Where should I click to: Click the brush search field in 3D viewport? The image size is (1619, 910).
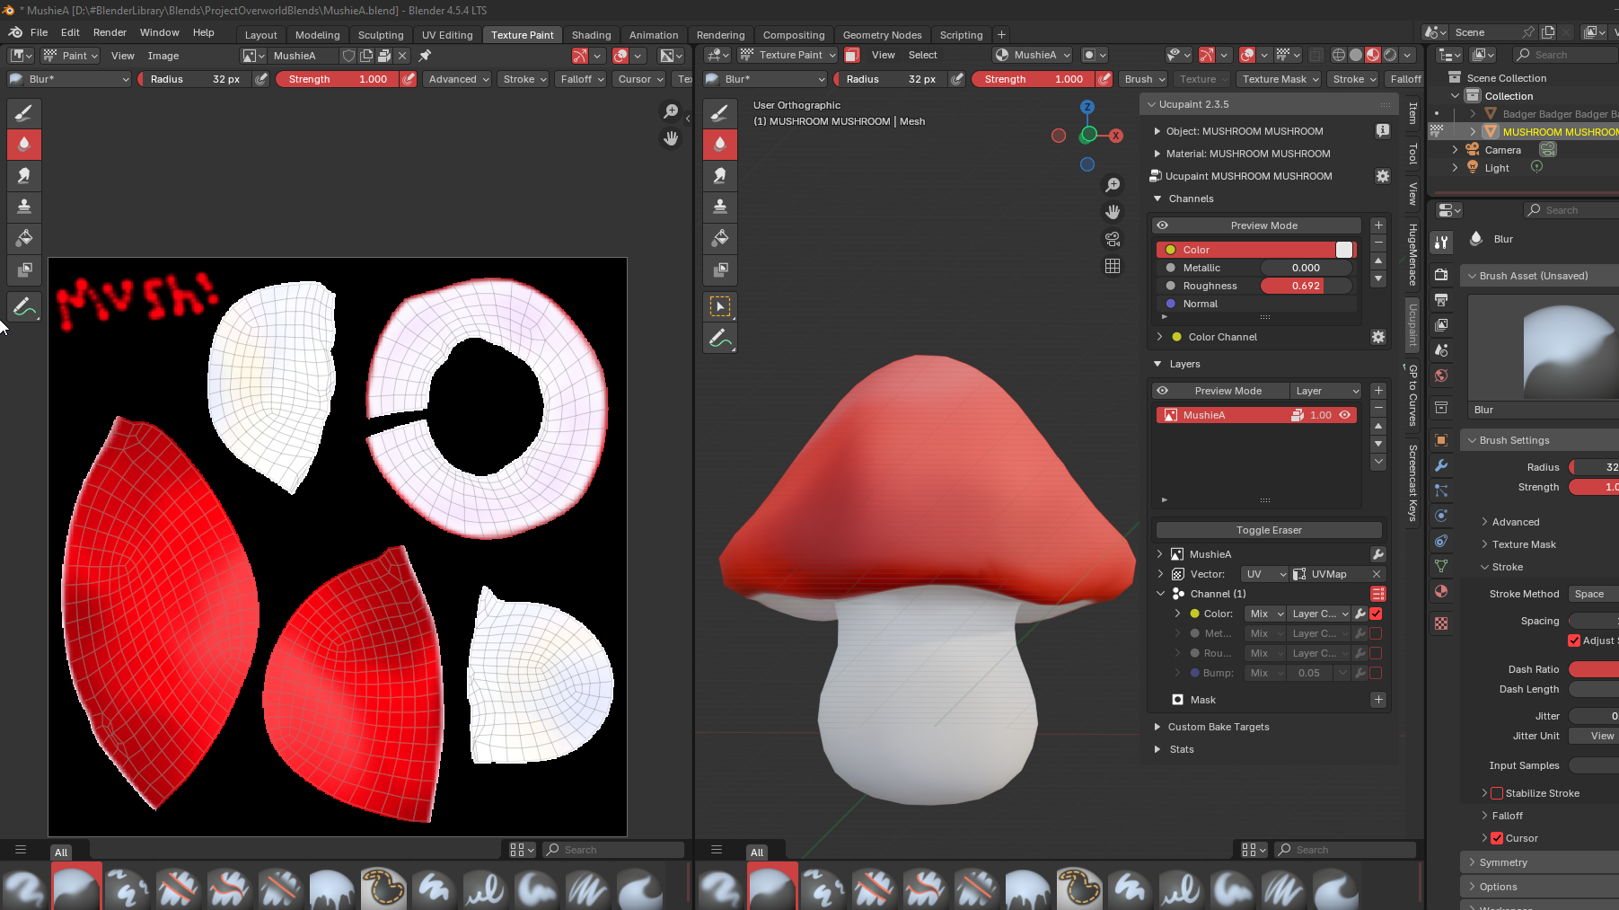click(x=1345, y=850)
